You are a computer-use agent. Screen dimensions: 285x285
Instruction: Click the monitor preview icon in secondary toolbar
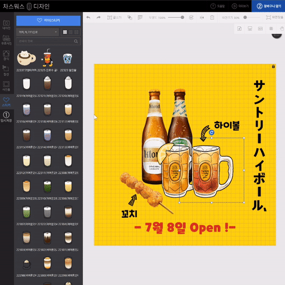(250, 28)
